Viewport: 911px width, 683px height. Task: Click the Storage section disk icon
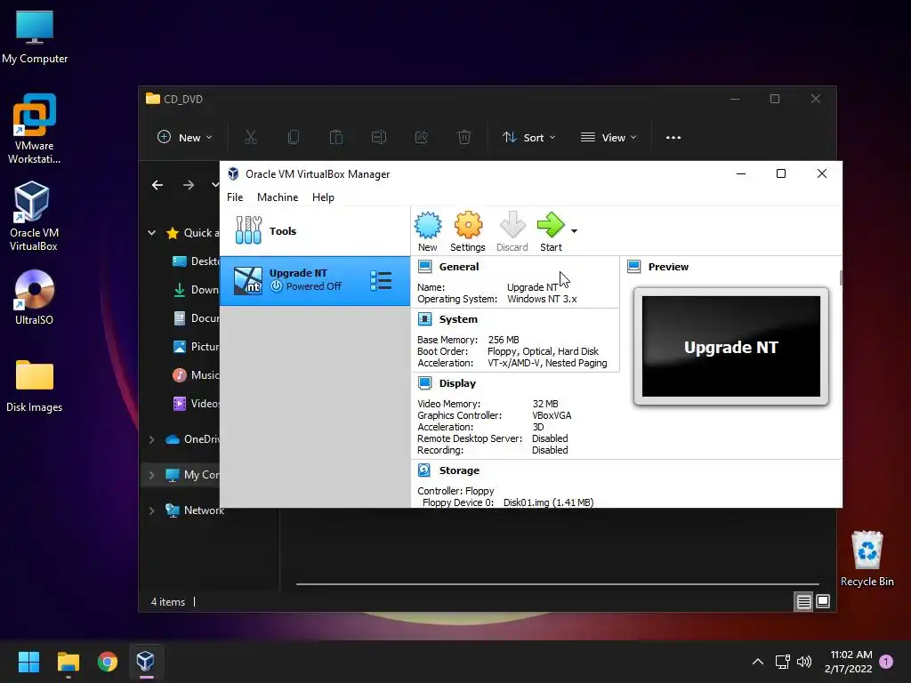[x=424, y=470]
